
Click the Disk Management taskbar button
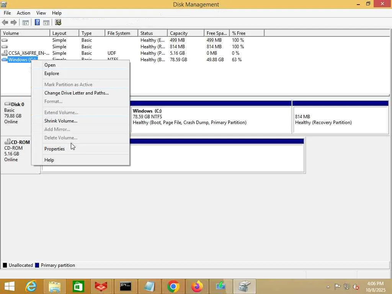[x=245, y=286]
